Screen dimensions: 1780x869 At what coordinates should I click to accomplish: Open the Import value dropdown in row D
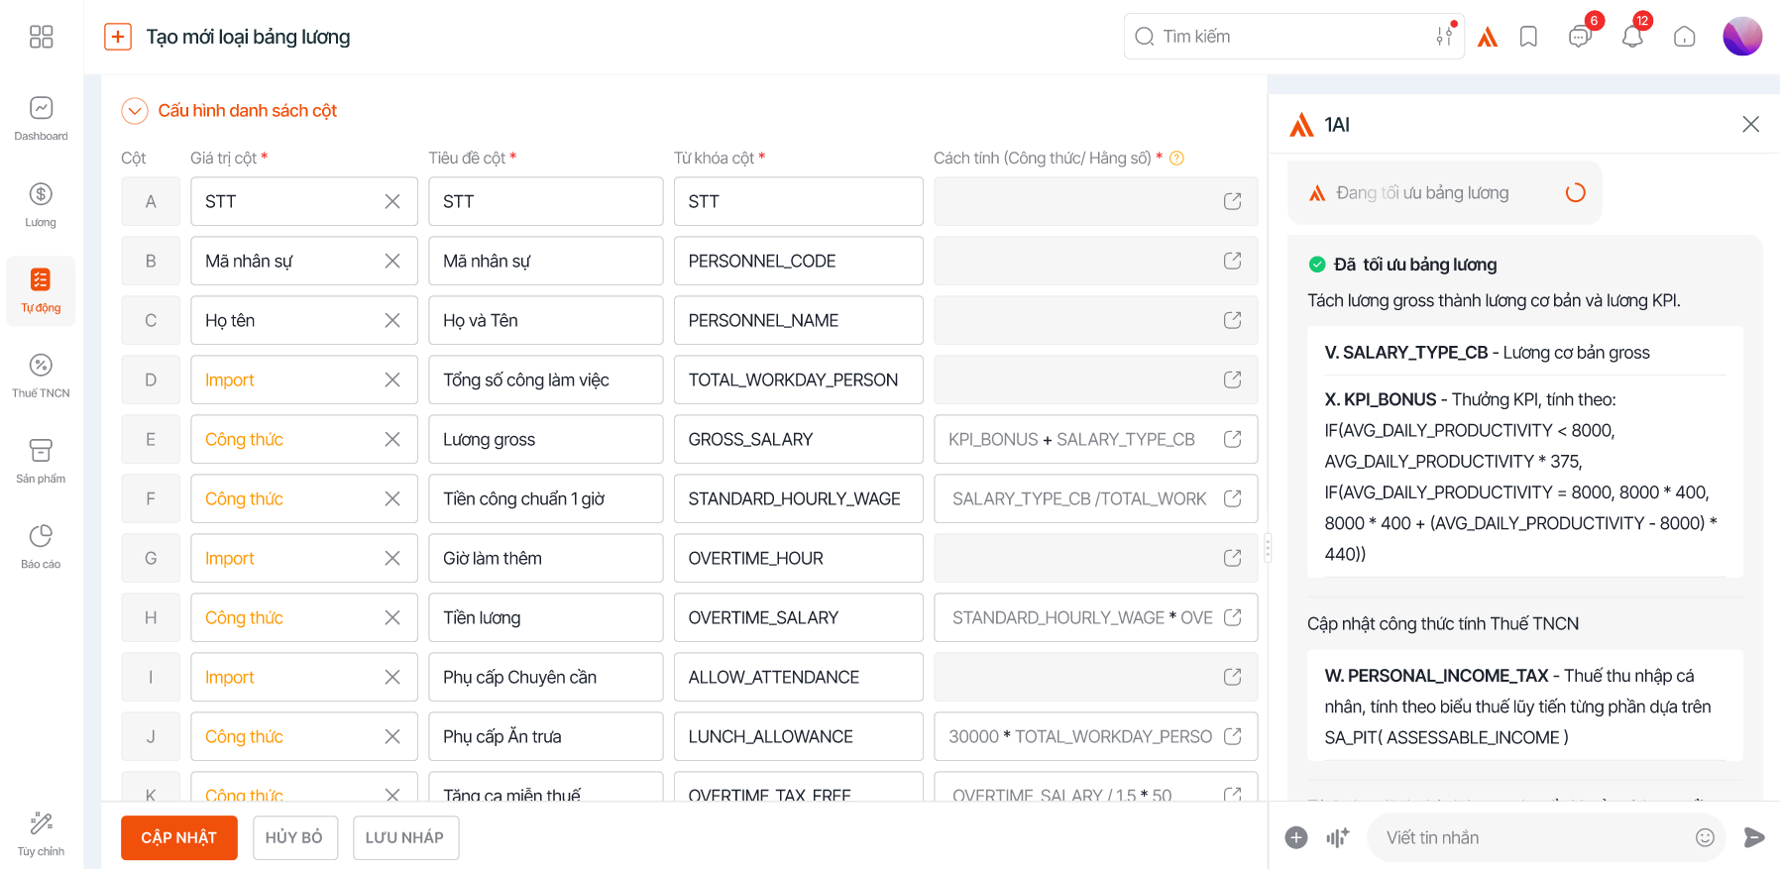[x=304, y=380]
